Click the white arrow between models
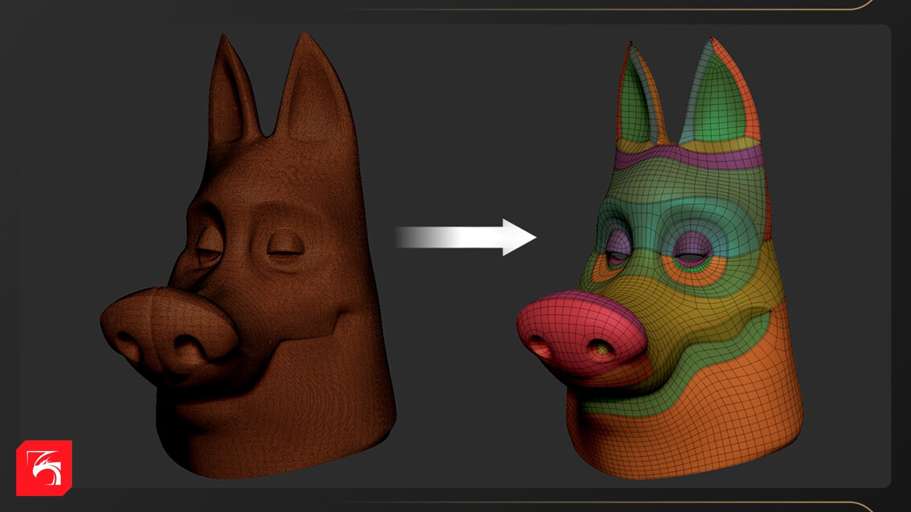911x512 pixels. (x=466, y=237)
